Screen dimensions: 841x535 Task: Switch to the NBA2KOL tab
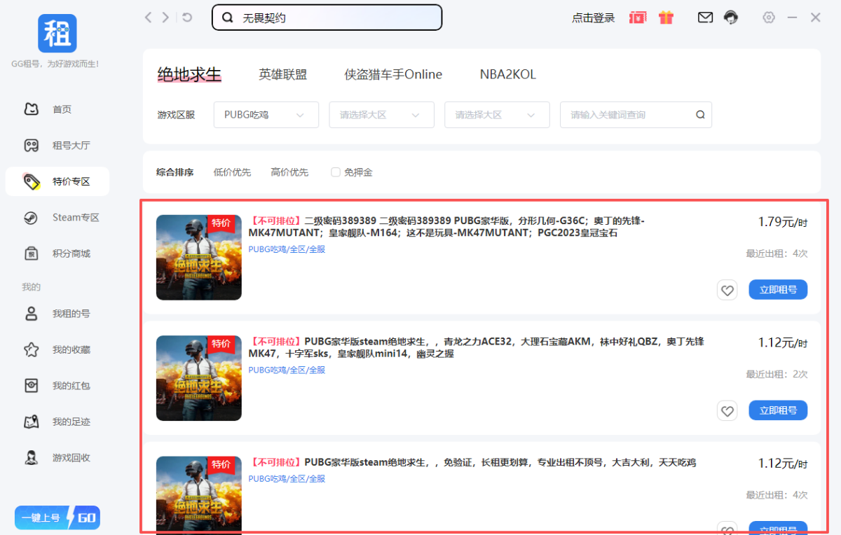click(x=508, y=74)
